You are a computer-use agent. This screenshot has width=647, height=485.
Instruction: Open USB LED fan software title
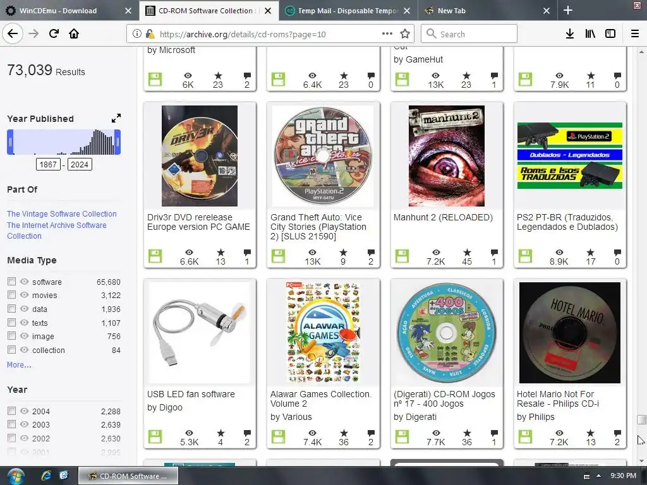191,394
